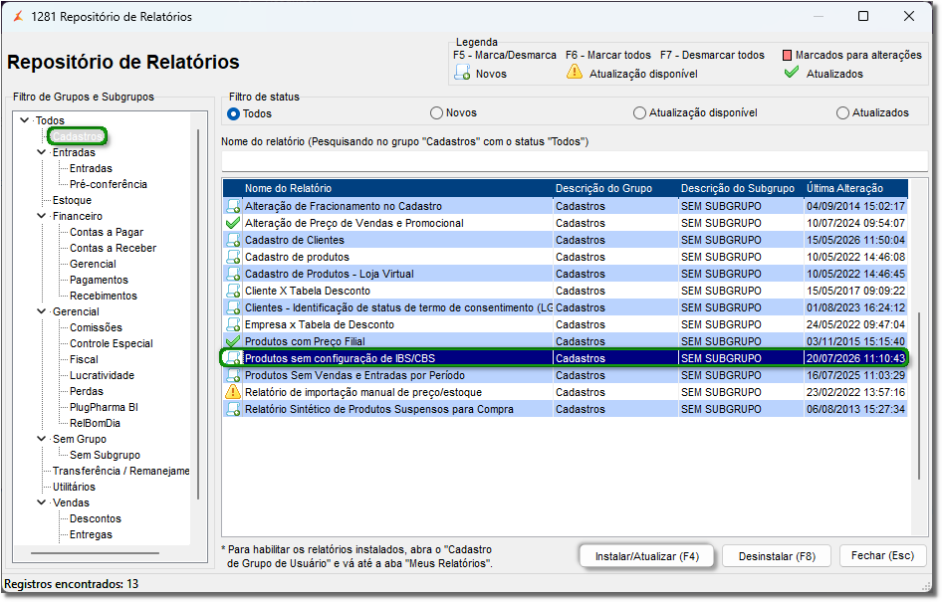
Task: Collapse the Vendas group node
Action: [x=42, y=502]
